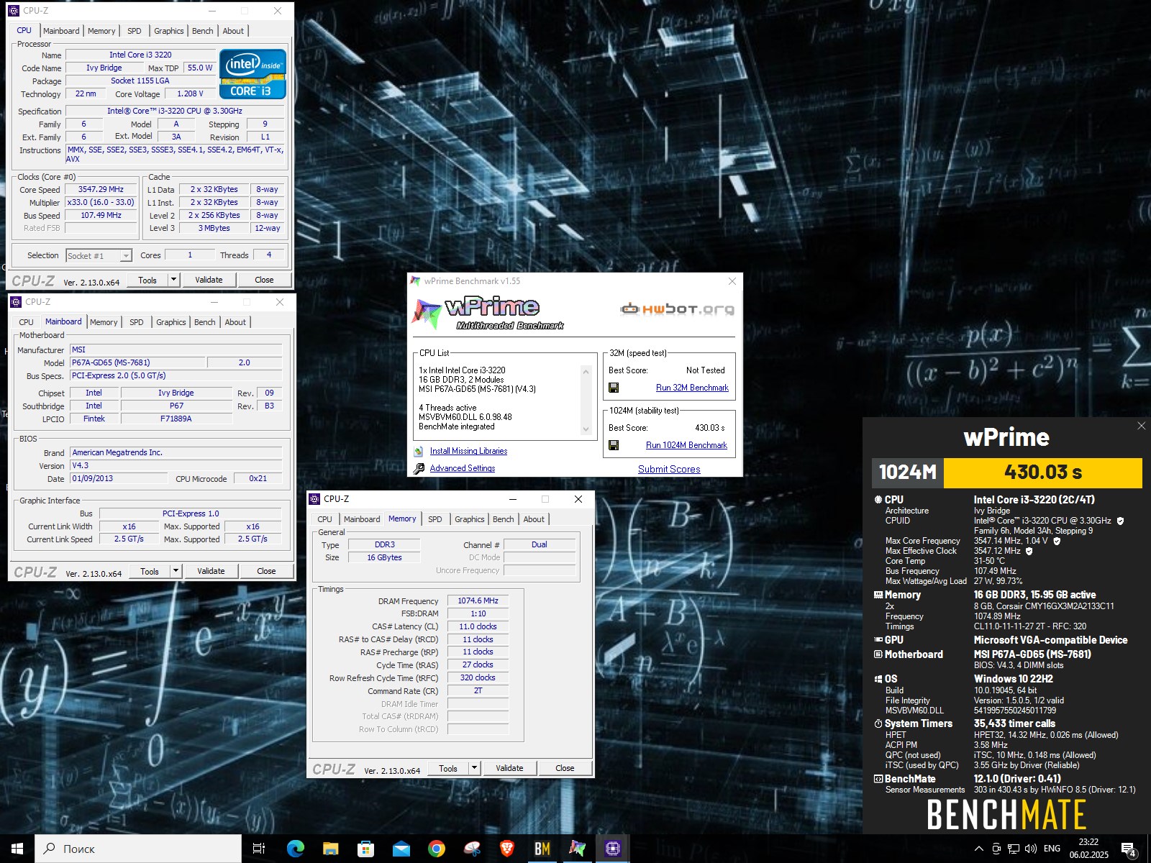Image resolution: width=1151 pixels, height=863 pixels.
Task: Open the Bench tab in CPU-Z CPU window
Action: point(203,31)
